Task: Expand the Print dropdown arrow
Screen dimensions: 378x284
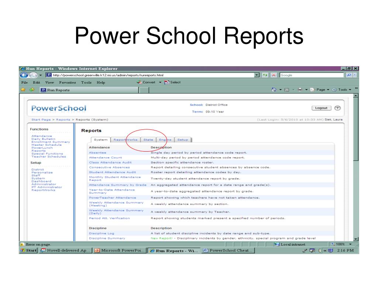Action: (306, 89)
